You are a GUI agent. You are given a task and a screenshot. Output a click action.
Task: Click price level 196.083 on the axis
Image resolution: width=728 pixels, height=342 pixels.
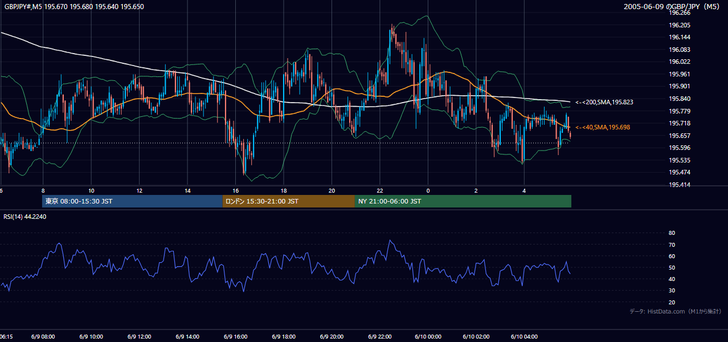click(x=680, y=50)
